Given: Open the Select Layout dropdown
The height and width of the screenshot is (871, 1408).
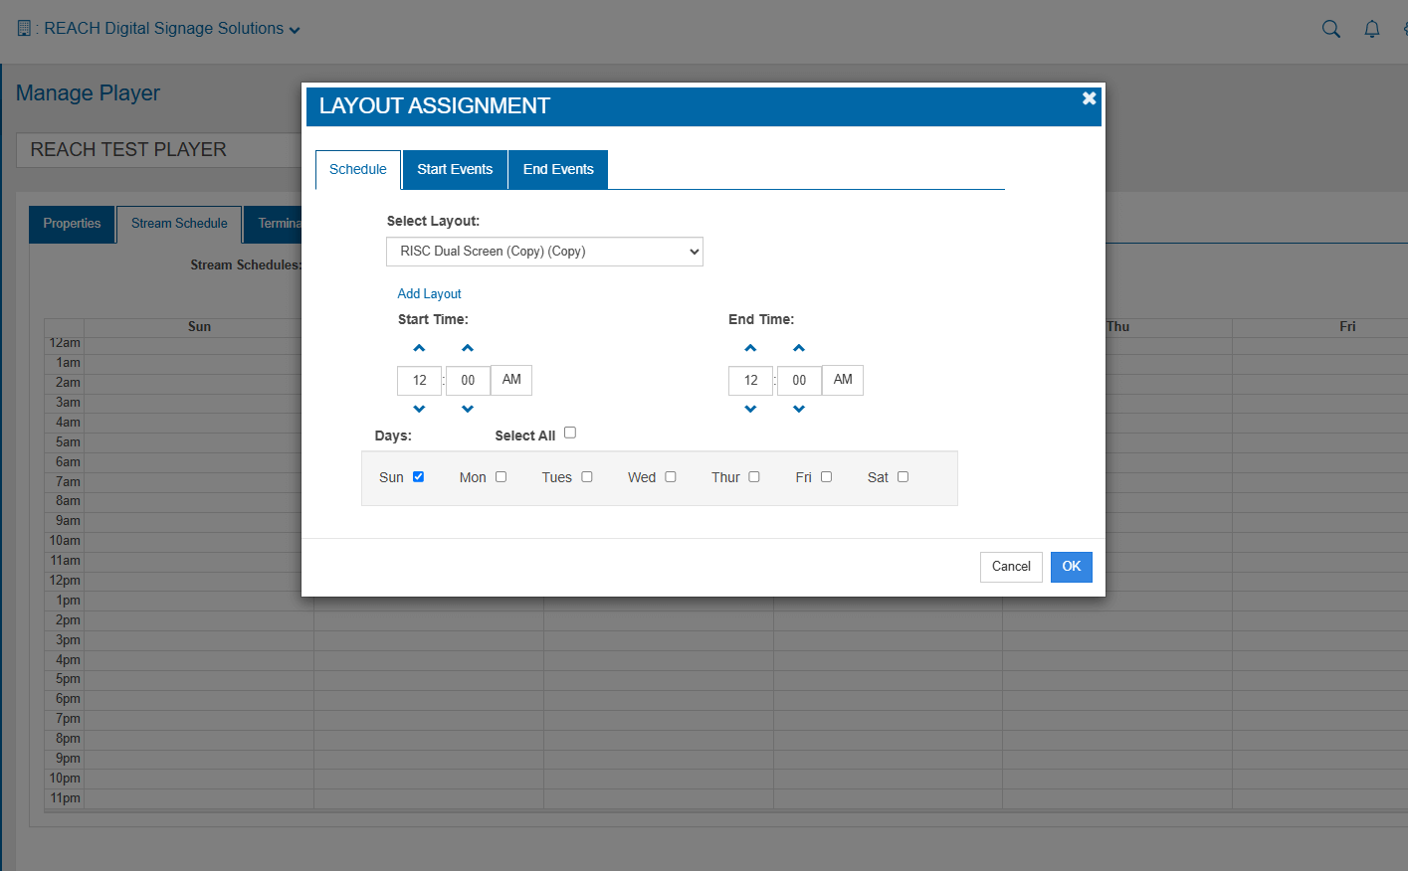Looking at the screenshot, I should [544, 251].
